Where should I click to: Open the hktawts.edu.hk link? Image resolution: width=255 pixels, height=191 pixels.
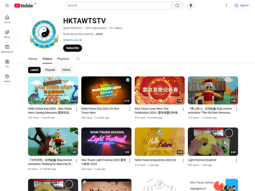(x=73, y=40)
